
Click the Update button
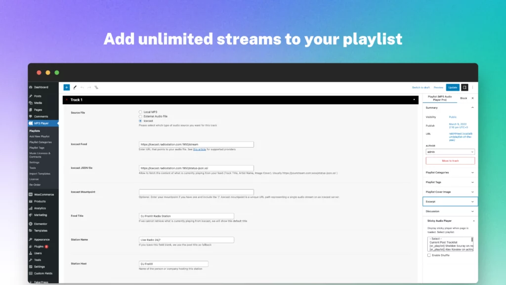coord(453,87)
